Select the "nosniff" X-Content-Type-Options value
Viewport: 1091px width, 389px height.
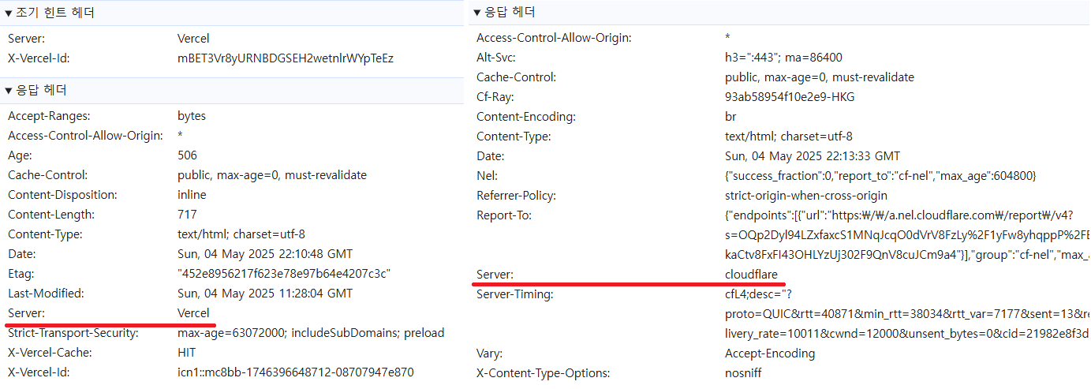[743, 373]
